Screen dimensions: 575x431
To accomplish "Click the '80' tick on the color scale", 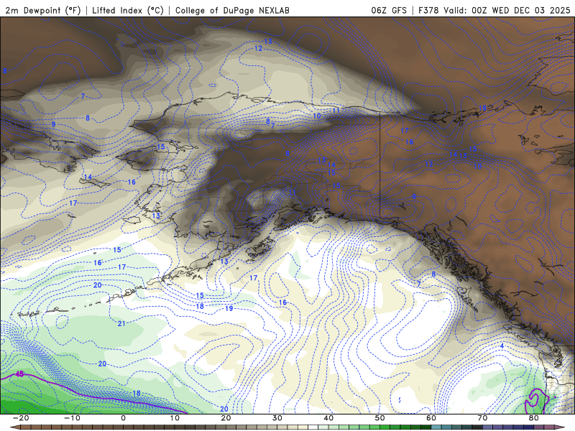I will [x=534, y=418].
